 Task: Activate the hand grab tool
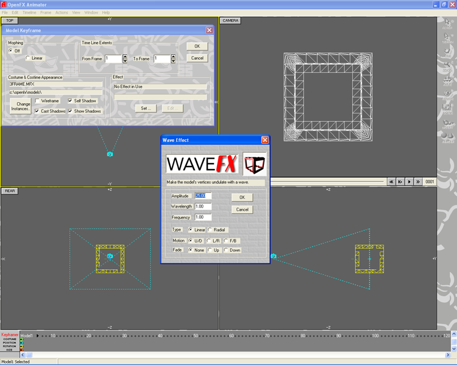point(447,52)
